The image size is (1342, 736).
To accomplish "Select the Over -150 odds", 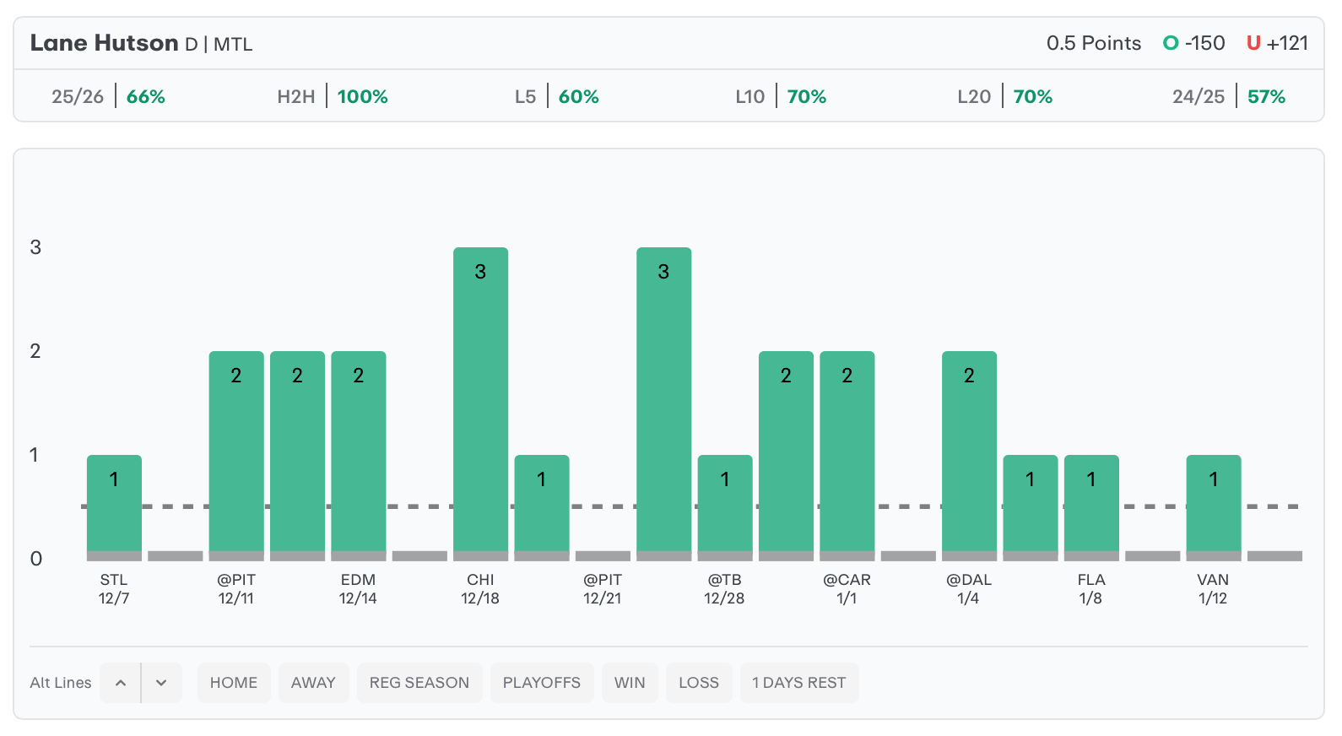I will point(1193,43).
